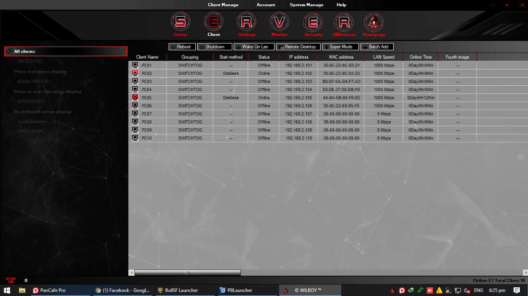Click the Shutdown button
This screenshot has width=528, height=296.
(x=215, y=47)
